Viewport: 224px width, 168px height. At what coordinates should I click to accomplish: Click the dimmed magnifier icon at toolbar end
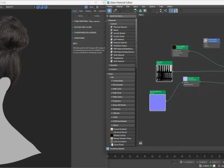tap(181, 11)
